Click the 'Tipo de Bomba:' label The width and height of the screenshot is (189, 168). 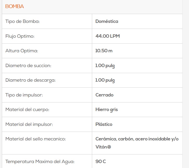click(x=22, y=21)
